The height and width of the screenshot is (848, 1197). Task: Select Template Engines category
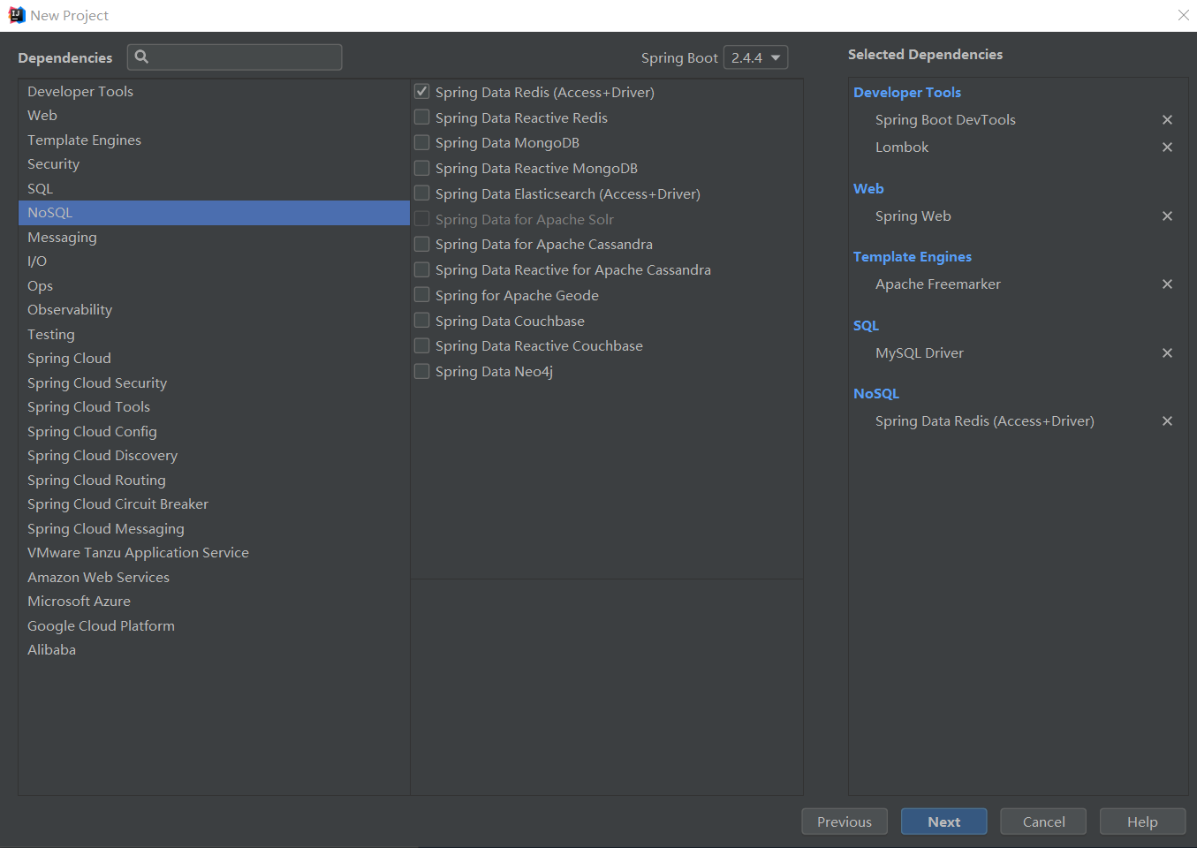point(214,140)
